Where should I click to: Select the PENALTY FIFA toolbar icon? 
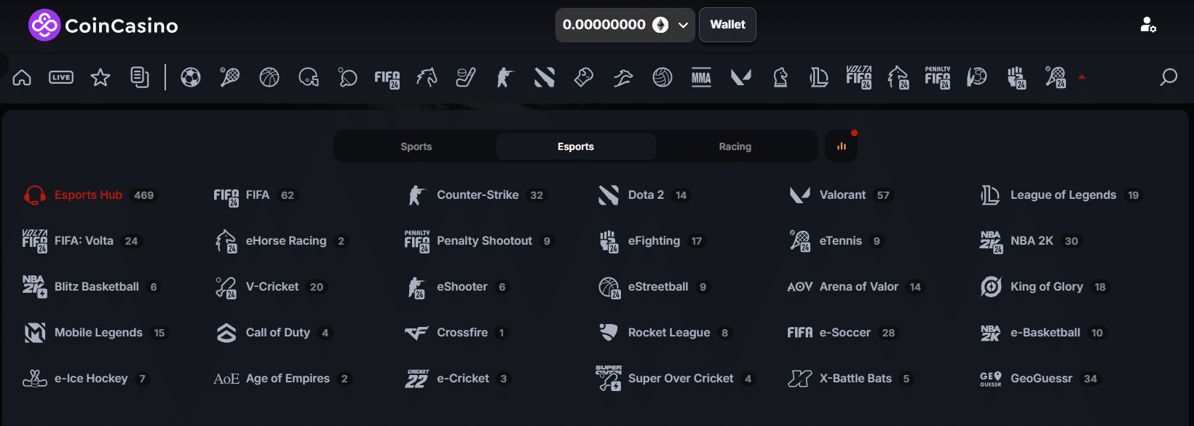tap(938, 77)
